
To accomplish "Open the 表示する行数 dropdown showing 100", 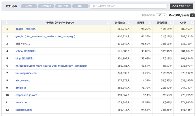I will point(161,15).
